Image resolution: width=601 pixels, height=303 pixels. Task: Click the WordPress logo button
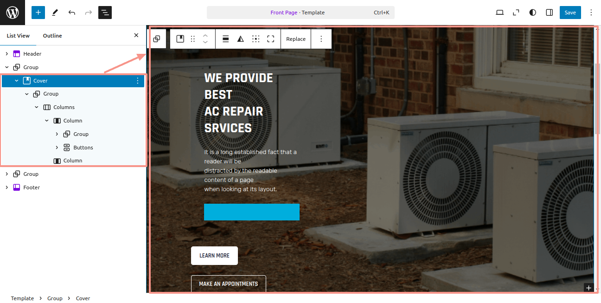13,13
